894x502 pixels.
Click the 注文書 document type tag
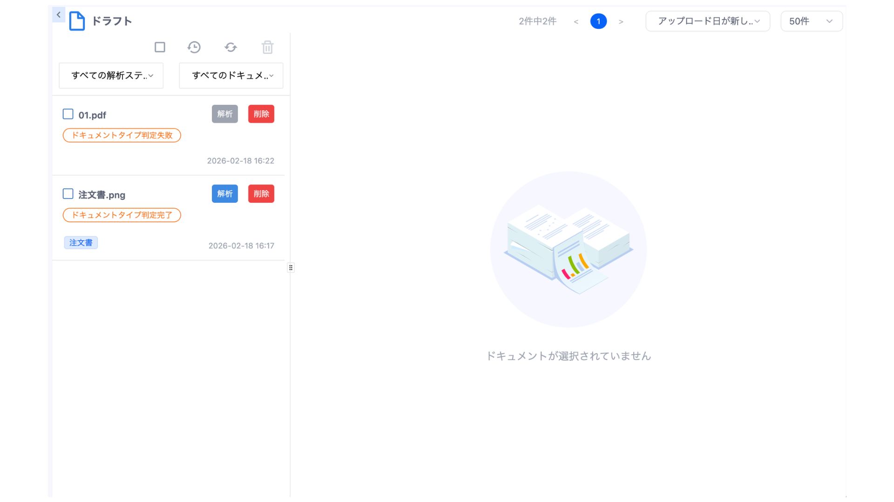(81, 243)
